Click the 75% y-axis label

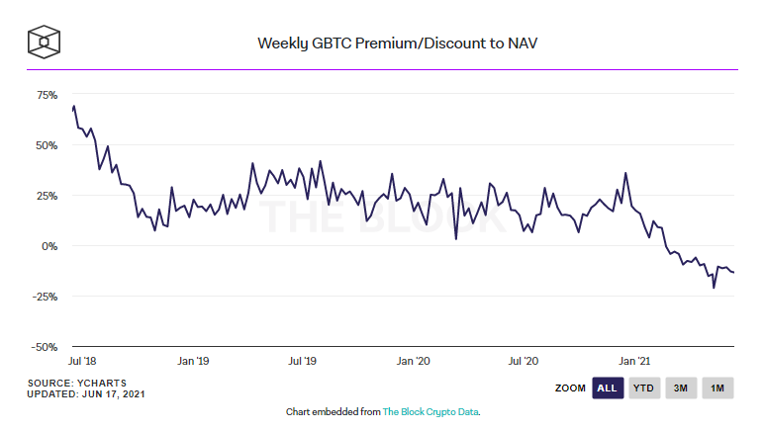[x=47, y=95]
